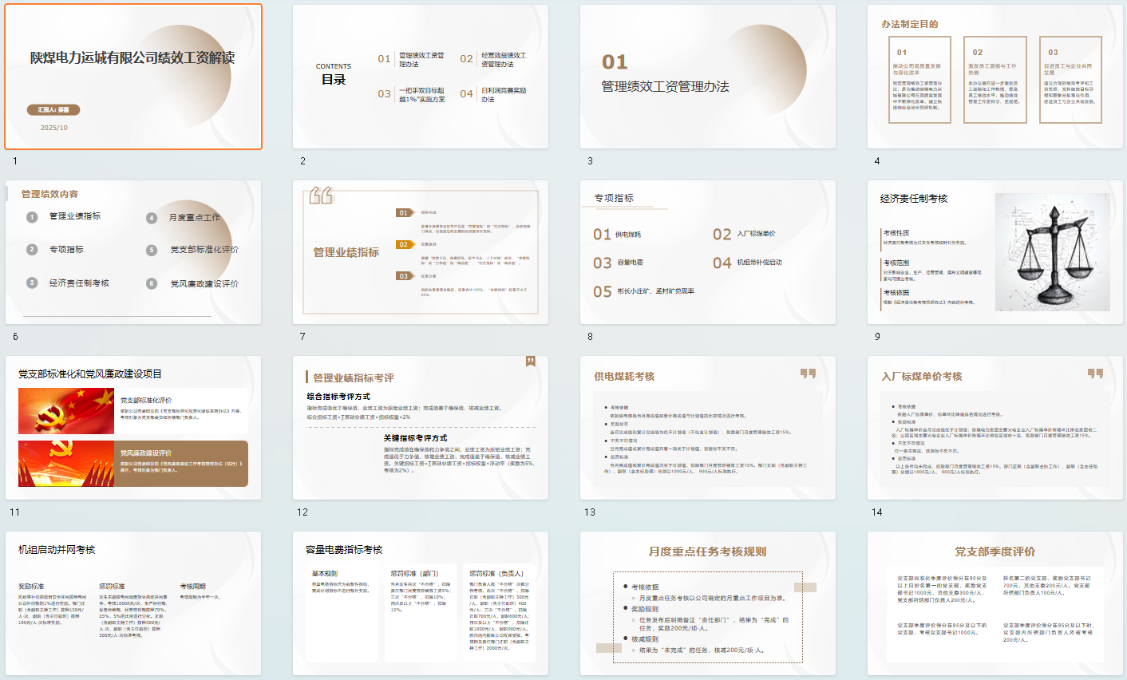
Task: Click the slide number 14 label
Action: (x=877, y=512)
